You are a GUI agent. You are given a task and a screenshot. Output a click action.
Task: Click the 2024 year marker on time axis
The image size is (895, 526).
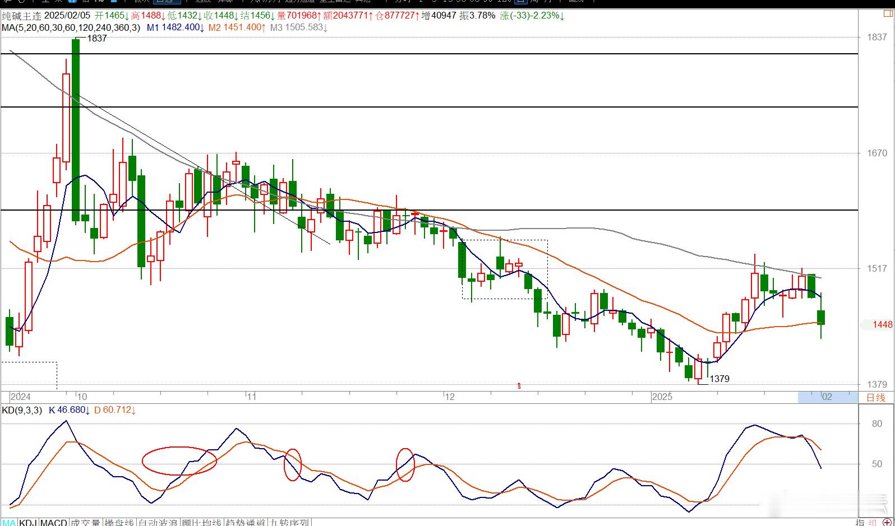(20, 397)
